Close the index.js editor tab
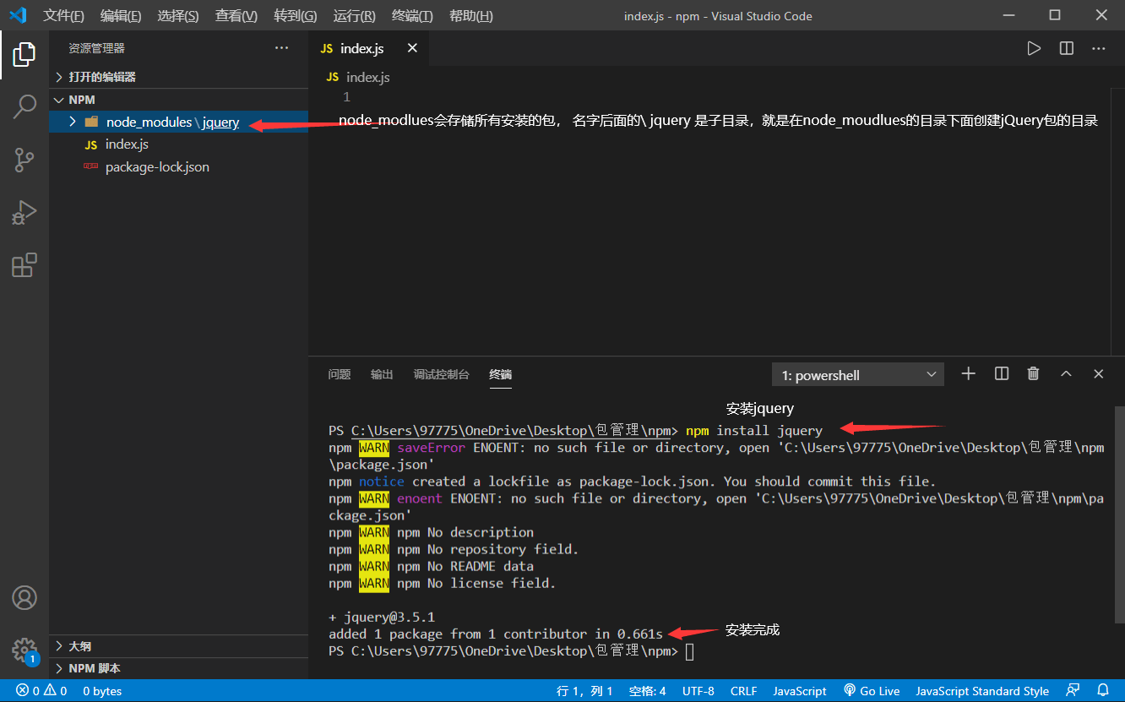 click(x=412, y=48)
